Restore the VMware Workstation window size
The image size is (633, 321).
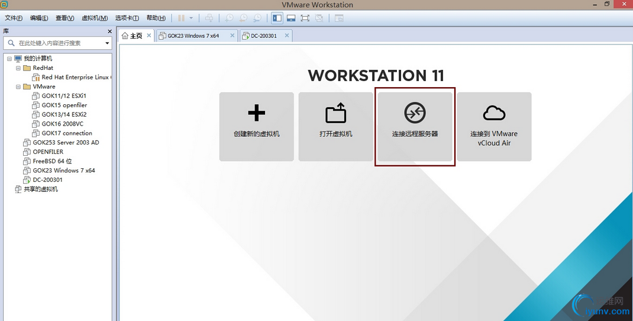pyautogui.click(x=607, y=4)
